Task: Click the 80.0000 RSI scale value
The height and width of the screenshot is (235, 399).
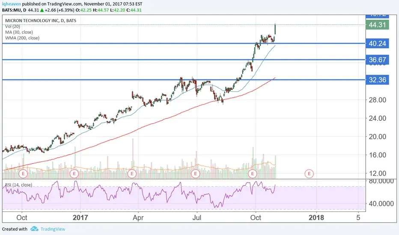Action: [x=381, y=181]
